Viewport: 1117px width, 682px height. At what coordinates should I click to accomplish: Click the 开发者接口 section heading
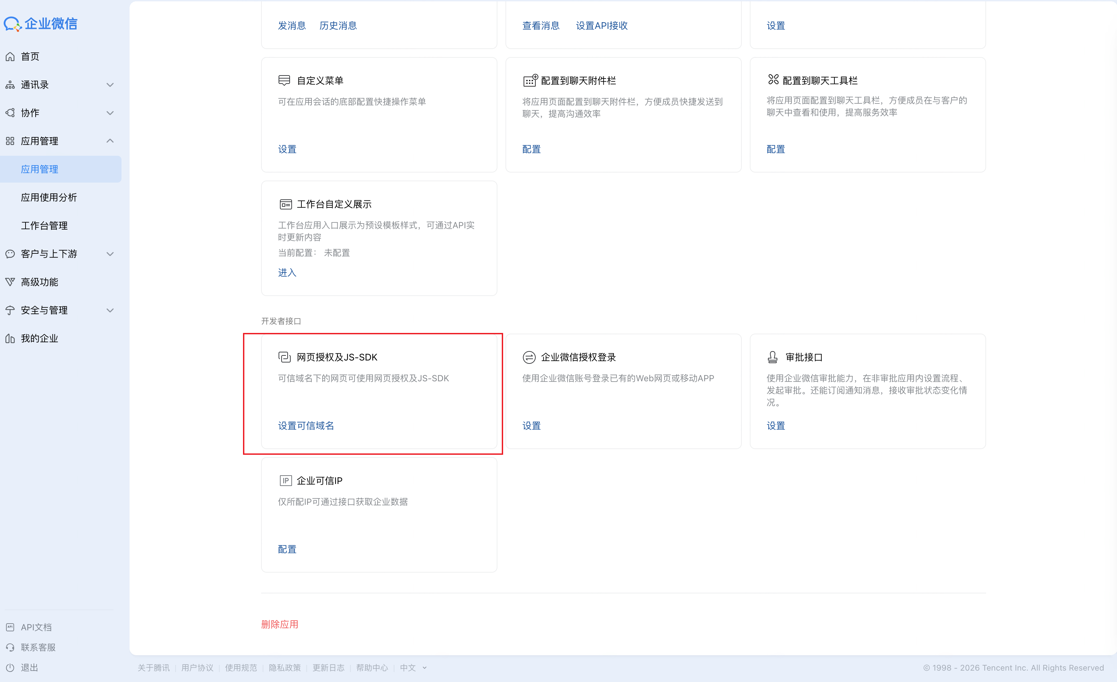click(281, 321)
